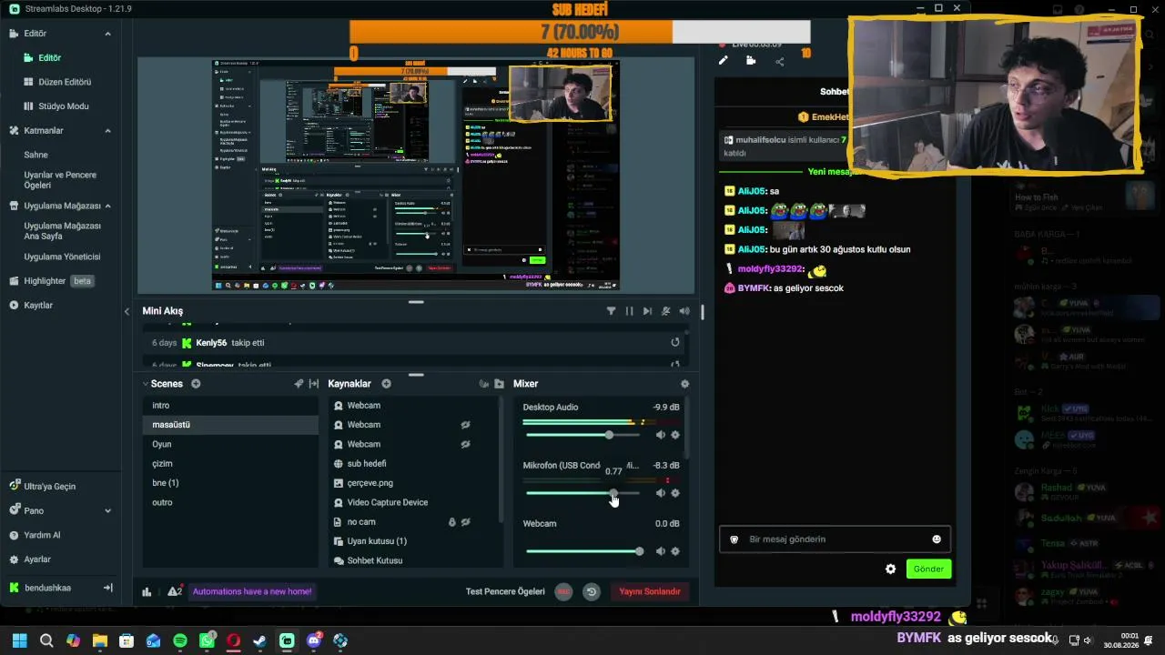Click the filter icon in Mini Akış
1165x655 pixels.
tap(611, 311)
